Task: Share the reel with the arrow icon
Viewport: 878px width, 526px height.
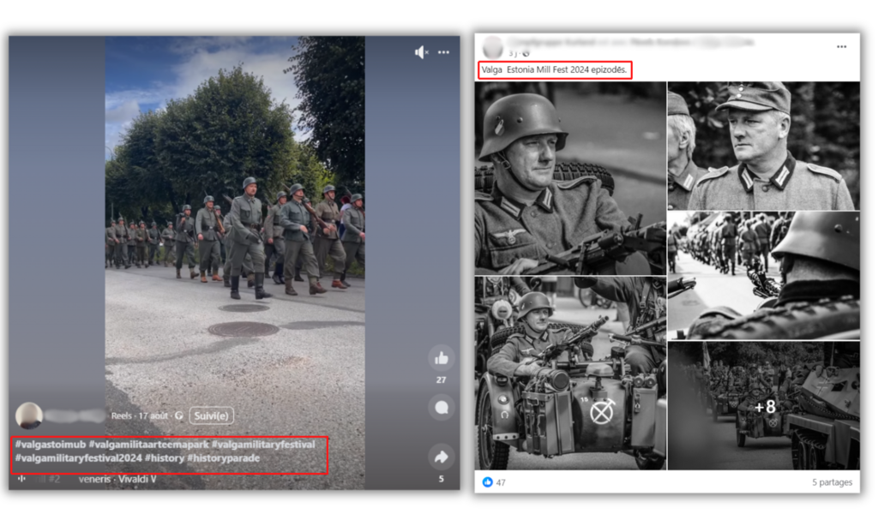Action: [x=442, y=457]
